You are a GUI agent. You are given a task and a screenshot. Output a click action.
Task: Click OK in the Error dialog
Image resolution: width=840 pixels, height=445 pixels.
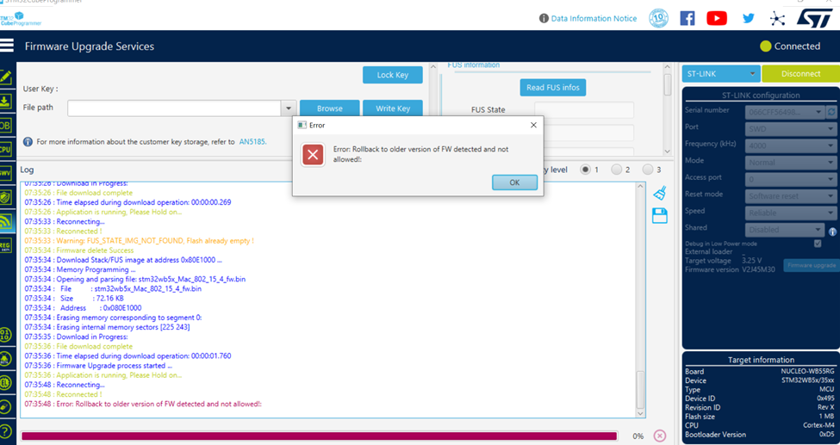[x=514, y=182]
